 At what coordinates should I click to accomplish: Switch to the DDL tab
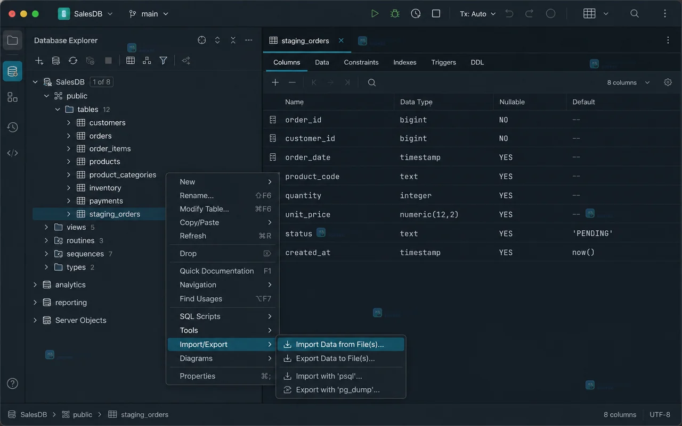click(477, 62)
